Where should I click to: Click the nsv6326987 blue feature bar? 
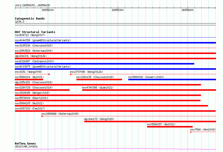click(104, 64)
